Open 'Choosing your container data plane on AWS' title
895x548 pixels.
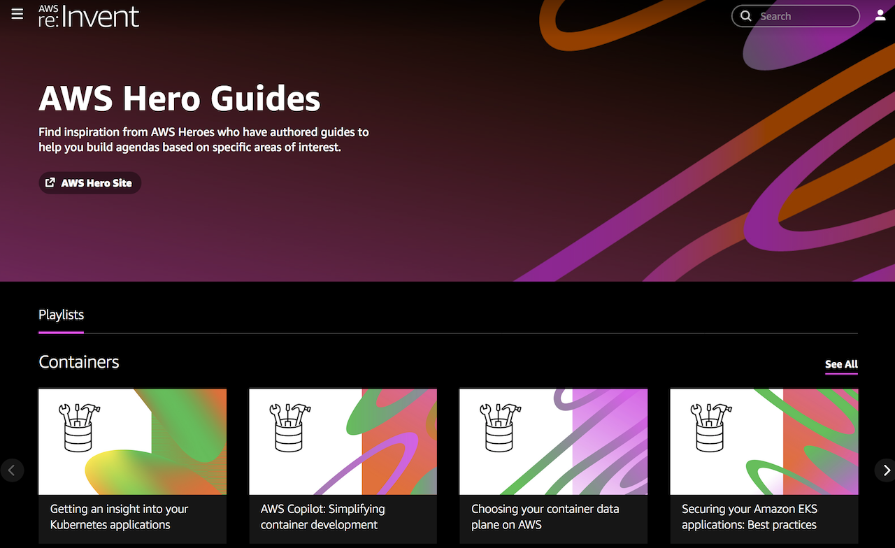(x=545, y=517)
